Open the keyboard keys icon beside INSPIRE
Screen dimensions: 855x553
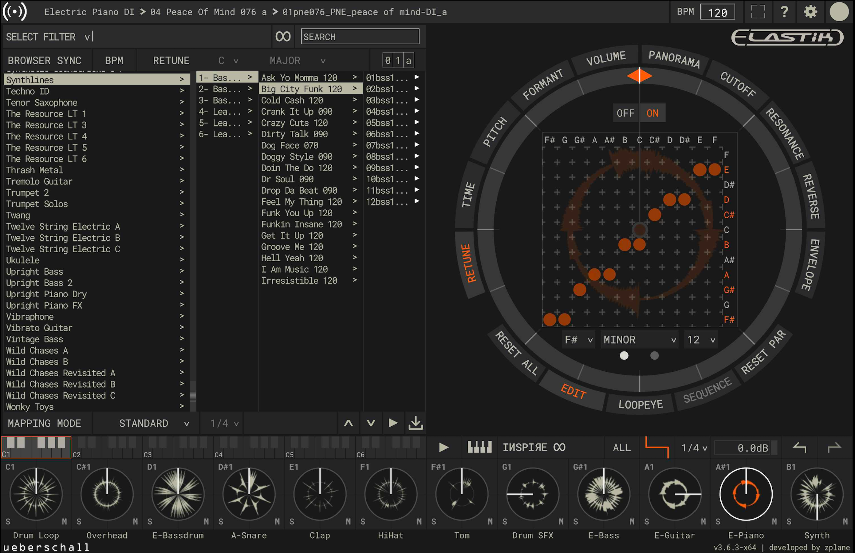[x=479, y=448]
